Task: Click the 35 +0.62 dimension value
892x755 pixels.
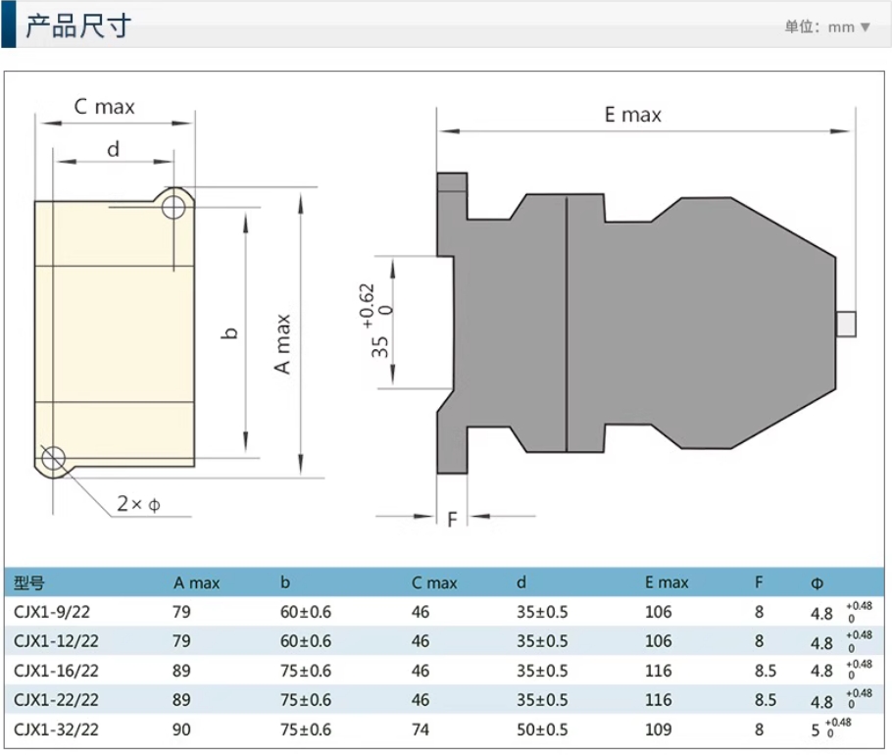Action: point(377,324)
